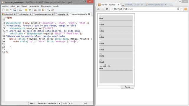
Task: Open the Ayuda menu
Action: point(56,6)
